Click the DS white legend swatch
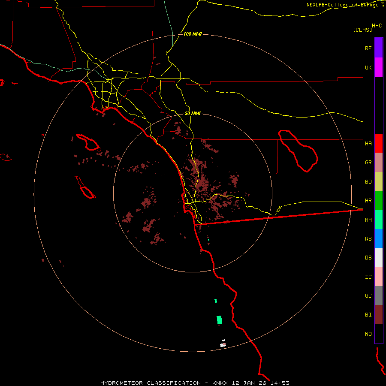386x386 pixels. click(x=379, y=257)
